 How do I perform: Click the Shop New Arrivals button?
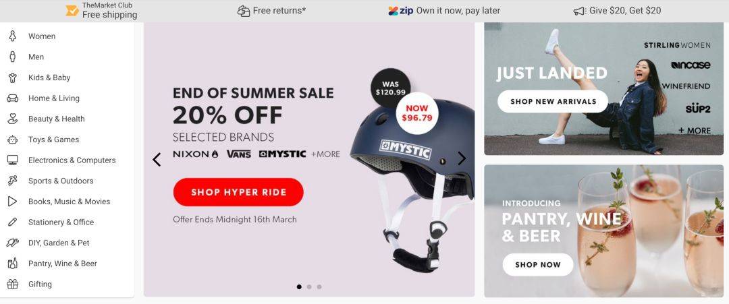[x=553, y=101]
